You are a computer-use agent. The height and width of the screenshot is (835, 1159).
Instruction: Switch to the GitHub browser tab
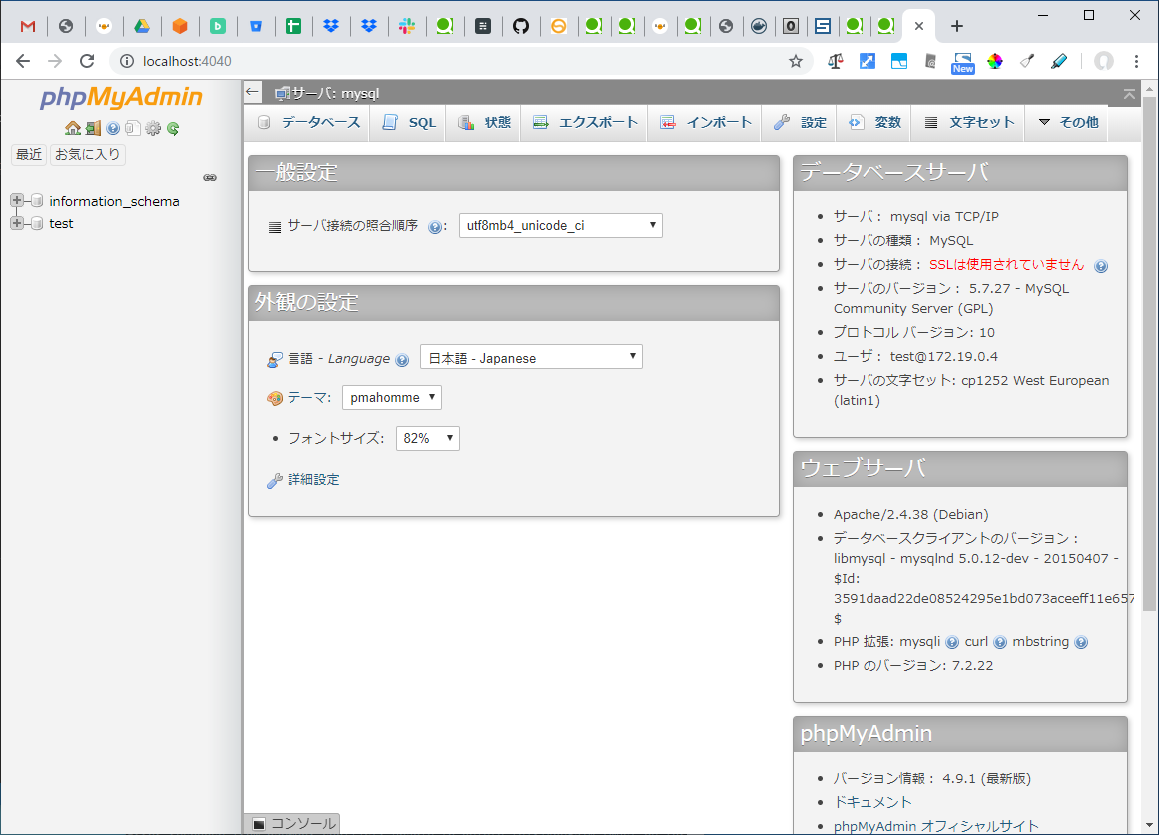click(521, 26)
